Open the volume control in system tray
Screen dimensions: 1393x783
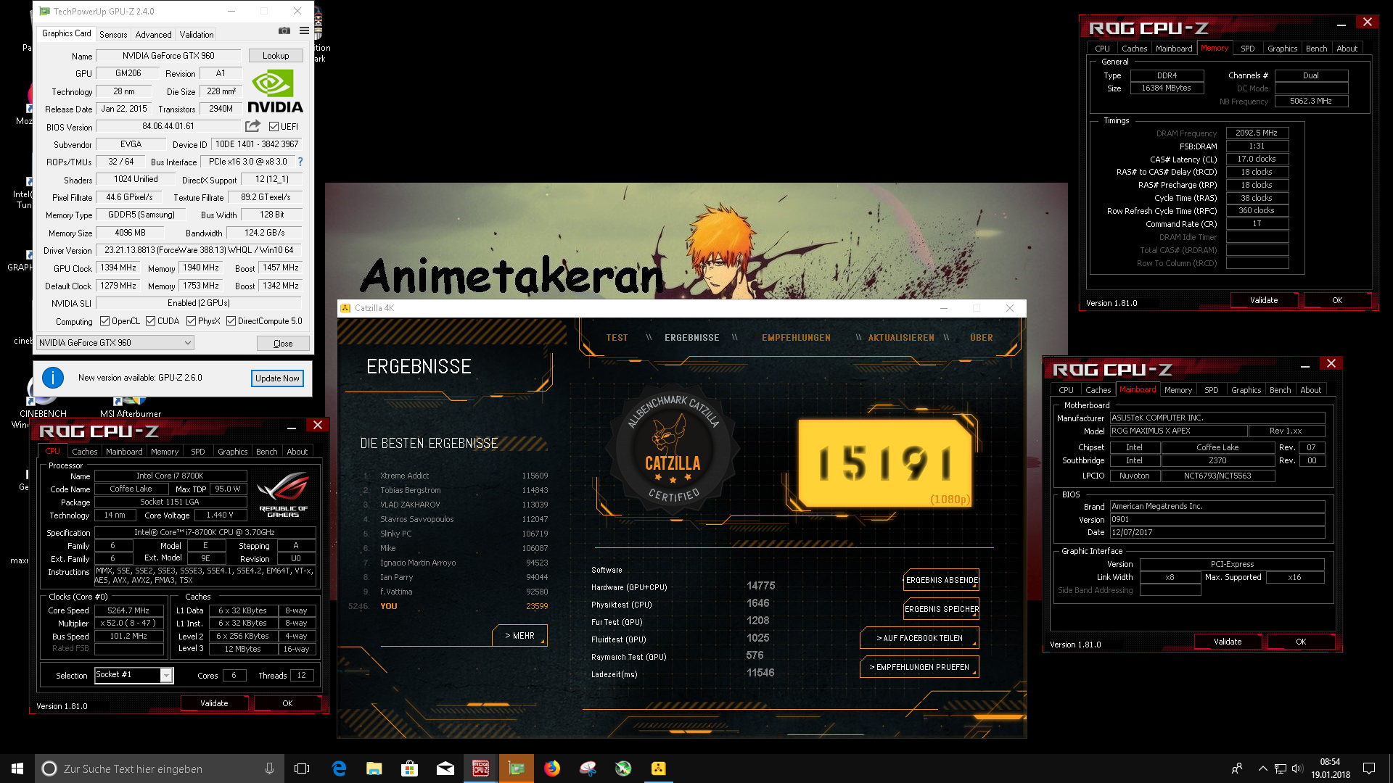(x=1297, y=768)
